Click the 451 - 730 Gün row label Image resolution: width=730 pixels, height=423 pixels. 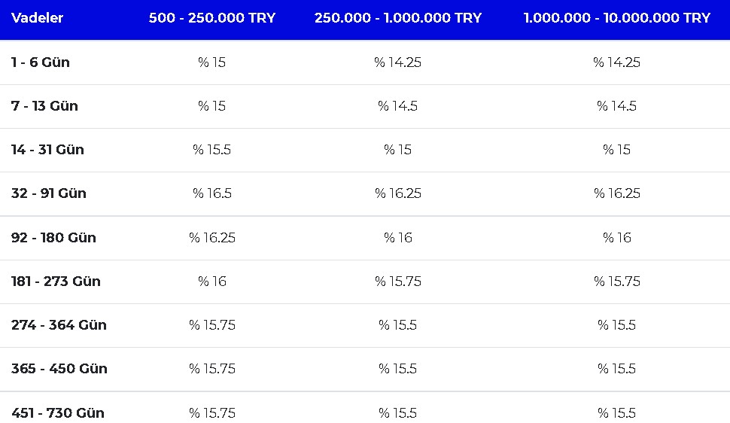tap(58, 412)
